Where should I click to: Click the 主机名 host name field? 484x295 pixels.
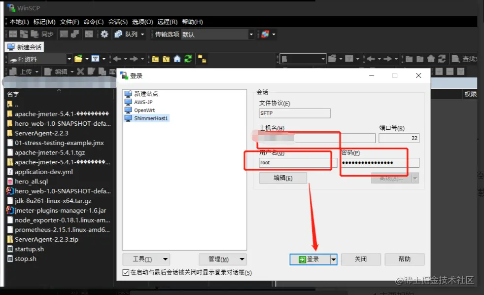[317, 138]
